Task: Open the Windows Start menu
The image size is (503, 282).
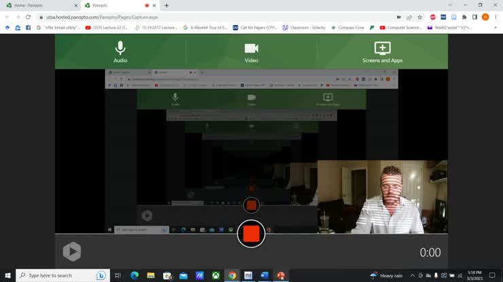Action: [x=7, y=275]
